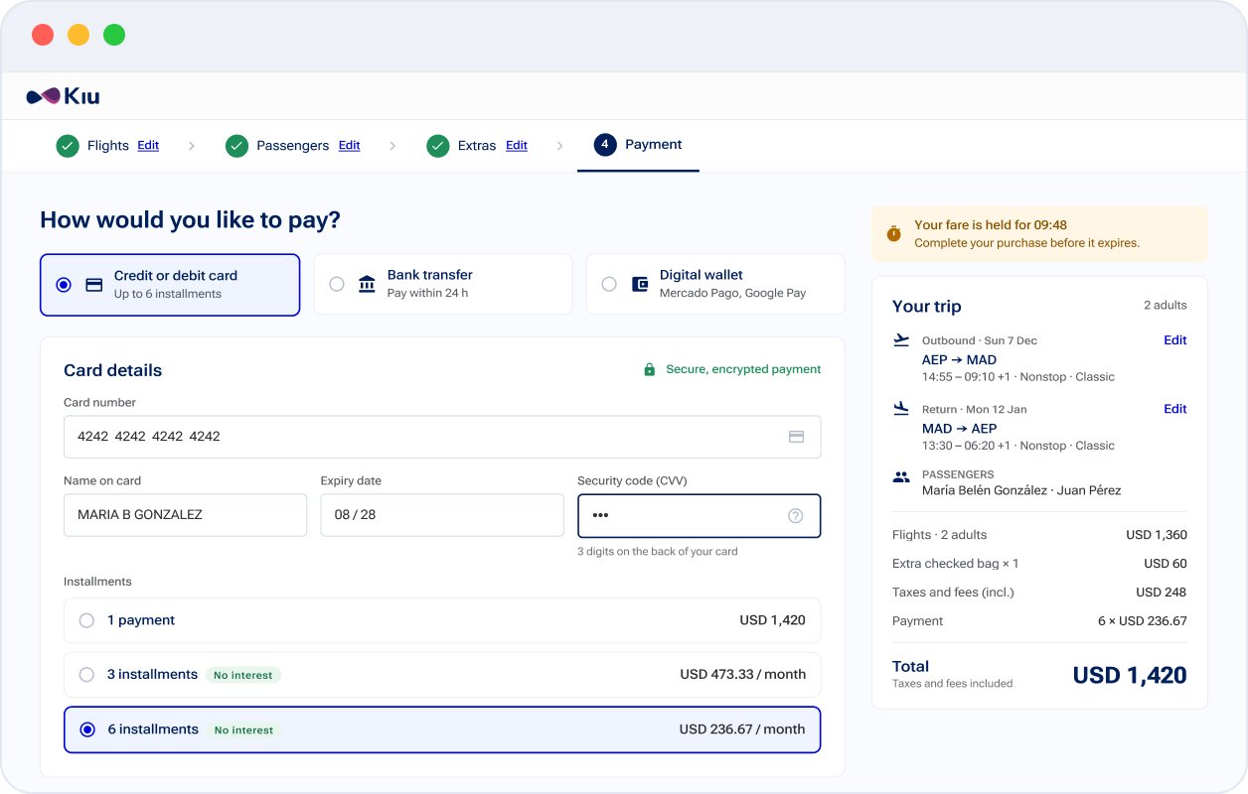Click the Edit link next to Passengers

point(350,146)
